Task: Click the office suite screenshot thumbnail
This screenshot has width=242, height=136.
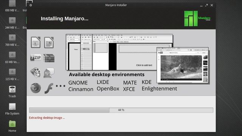Action: (x=119, y=52)
